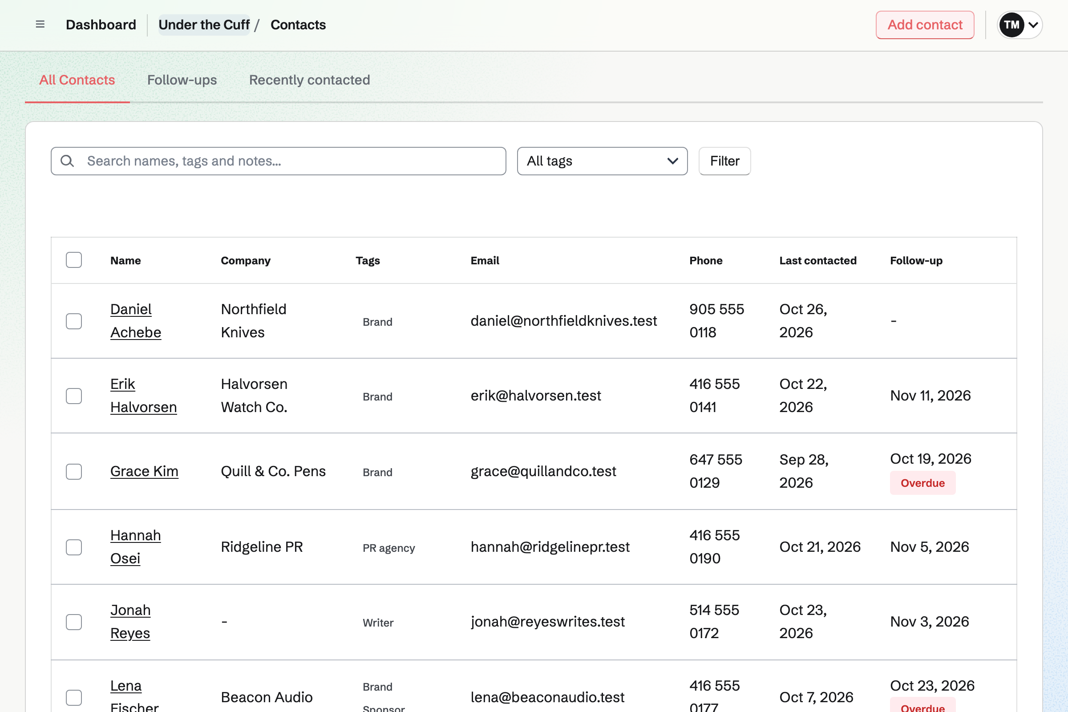The width and height of the screenshot is (1068, 712).
Task: Click the Name column header
Action: point(125,261)
